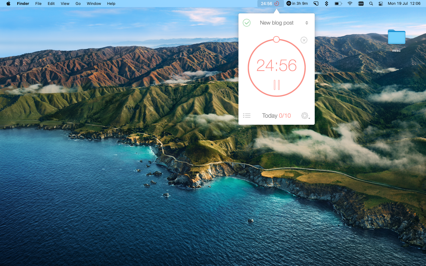Screen dimensions: 426x266
Task: Open the View menu
Action: 65,4
